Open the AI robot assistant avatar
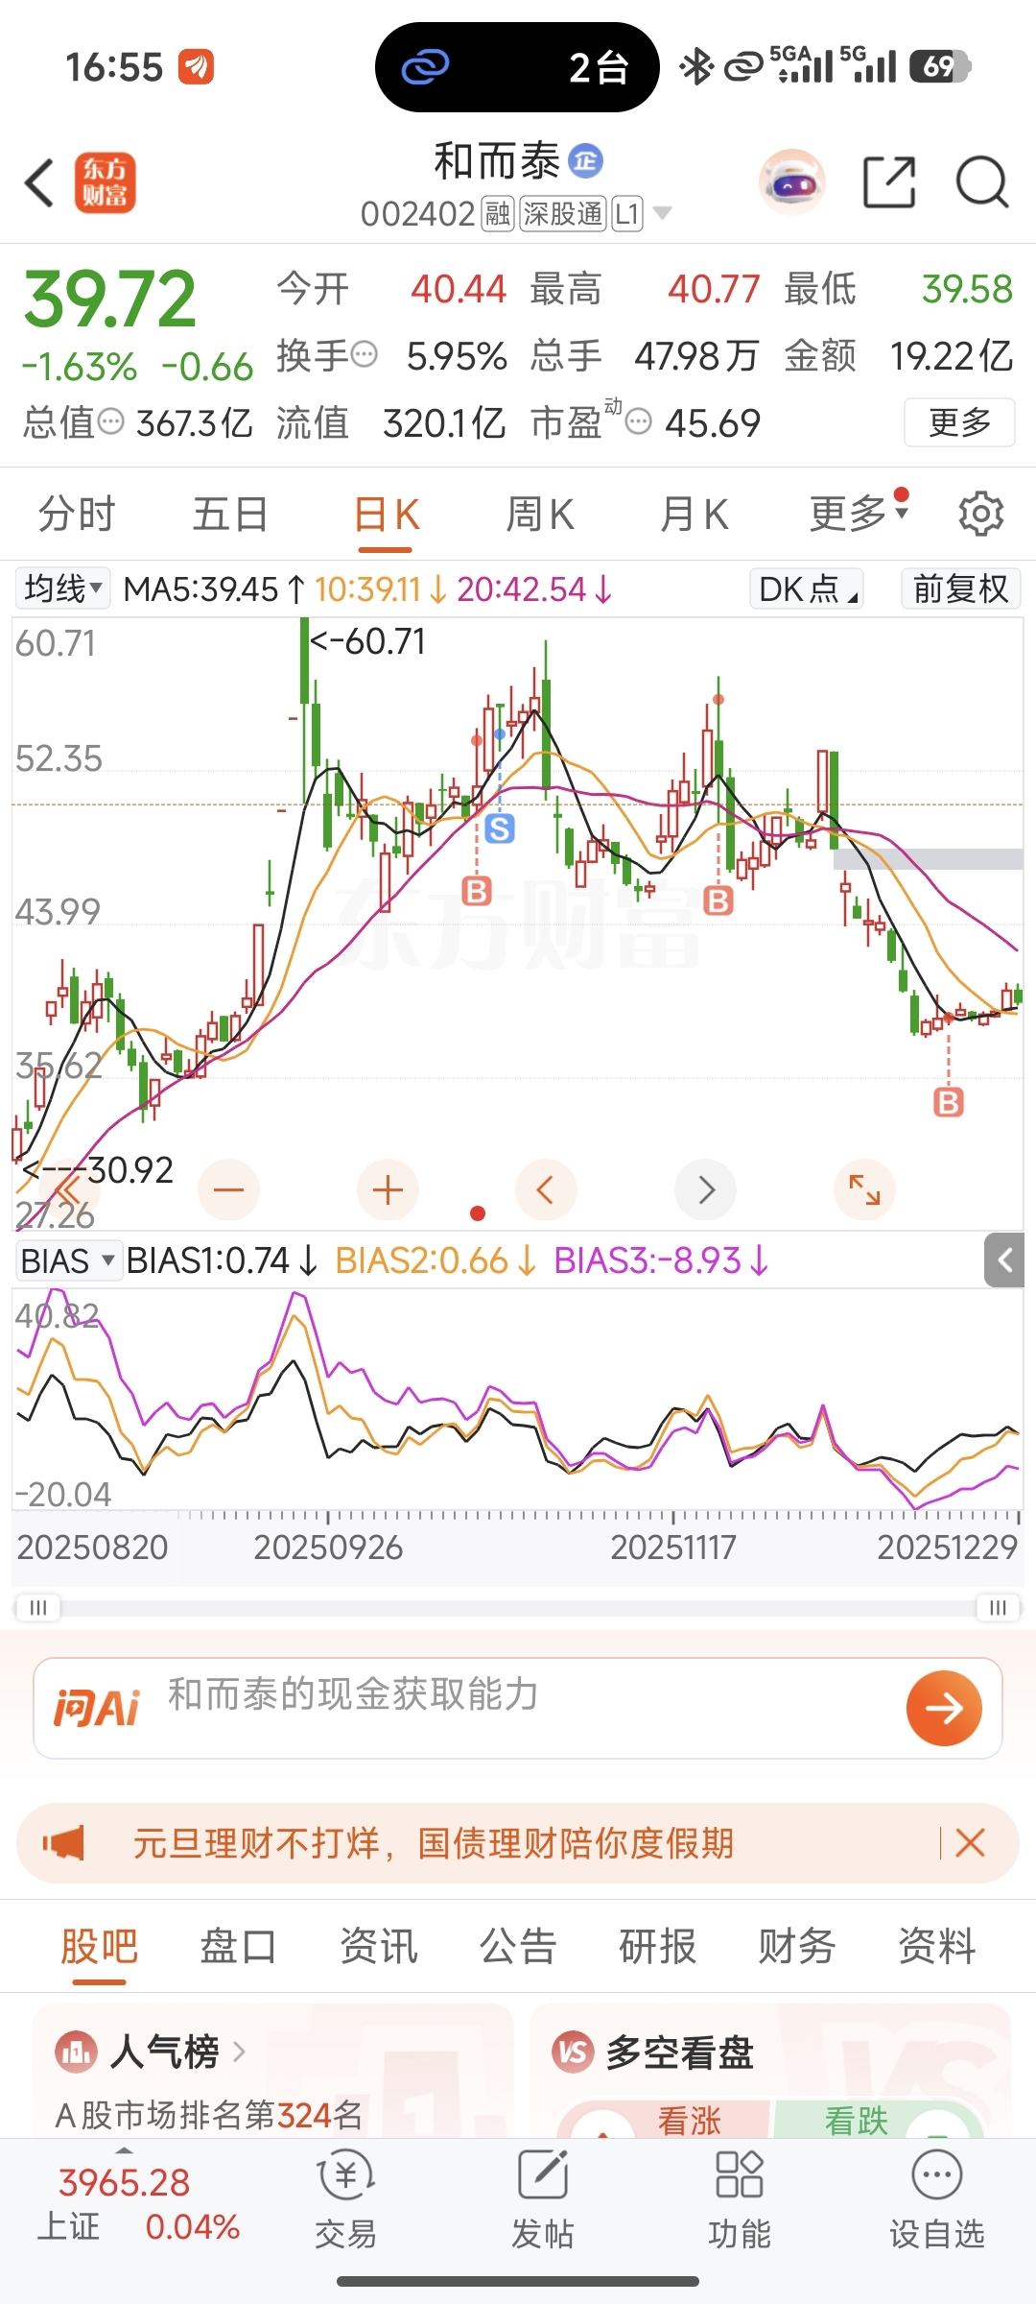Image resolution: width=1036 pixels, height=2304 pixels. tap(792, 181)
